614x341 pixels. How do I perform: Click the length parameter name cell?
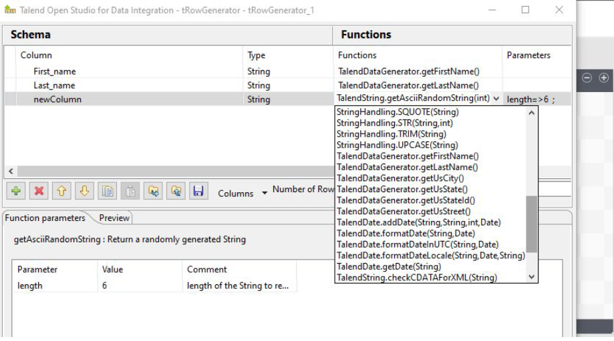pyautogui.click(x=55, y=286)
